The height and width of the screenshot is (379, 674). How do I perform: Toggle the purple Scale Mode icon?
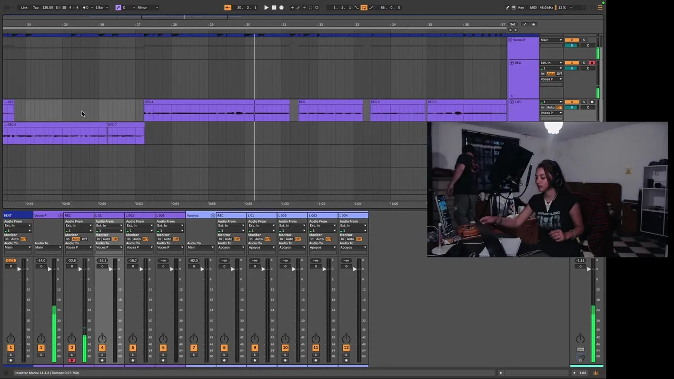click(x=118, y=7)
